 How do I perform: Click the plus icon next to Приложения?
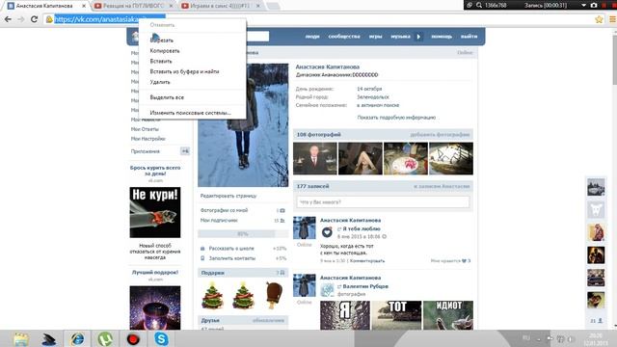tap(185, 151)
